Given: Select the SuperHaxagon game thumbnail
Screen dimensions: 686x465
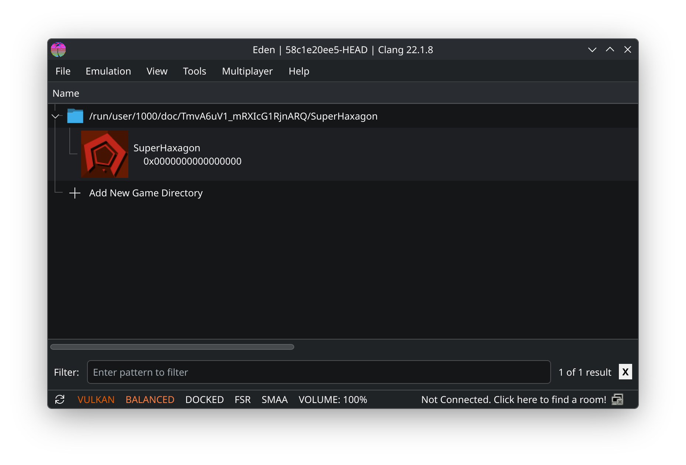Looking at the screenshot, I should pyautogui.click(x=105, y=154).
